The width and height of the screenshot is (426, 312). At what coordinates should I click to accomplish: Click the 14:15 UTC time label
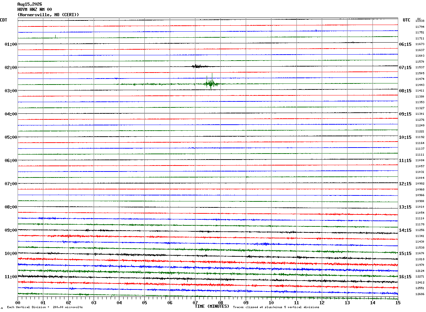click(405, 230)
